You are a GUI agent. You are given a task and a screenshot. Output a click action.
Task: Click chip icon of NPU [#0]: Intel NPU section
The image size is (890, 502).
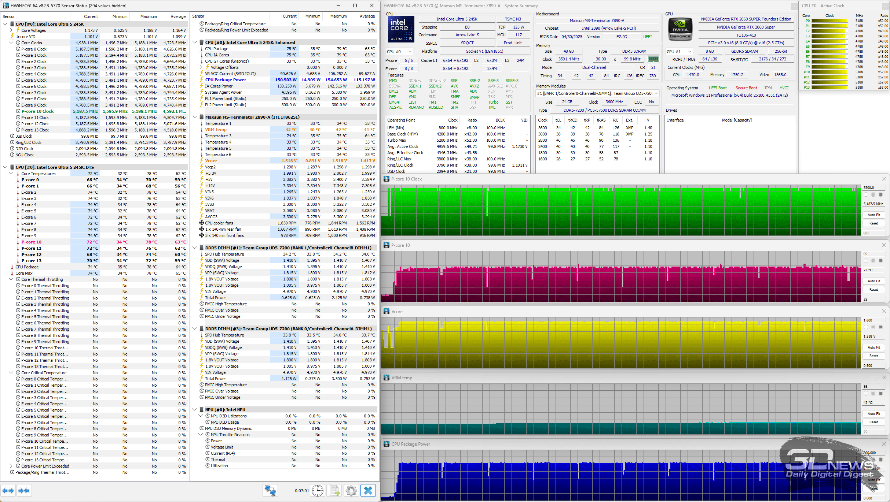(x=202, y=410)
